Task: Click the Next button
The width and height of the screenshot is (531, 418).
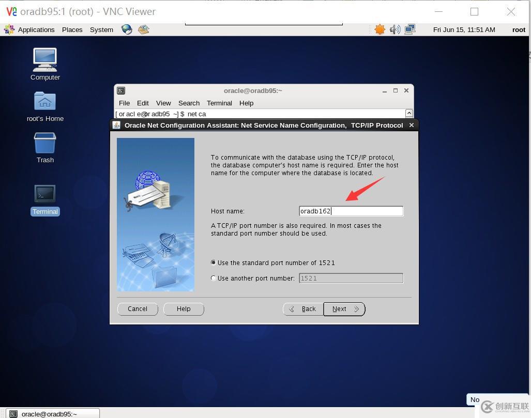Action: 344,309
